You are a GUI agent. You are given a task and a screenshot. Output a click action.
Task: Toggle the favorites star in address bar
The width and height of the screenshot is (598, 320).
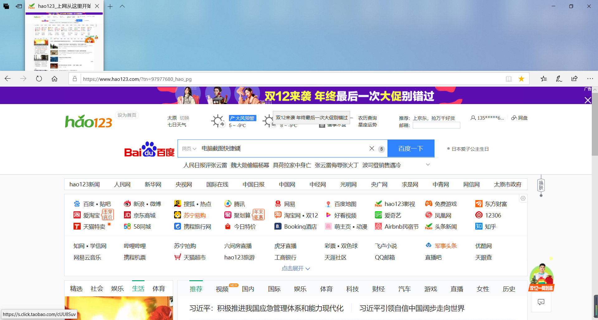point(521,79)
